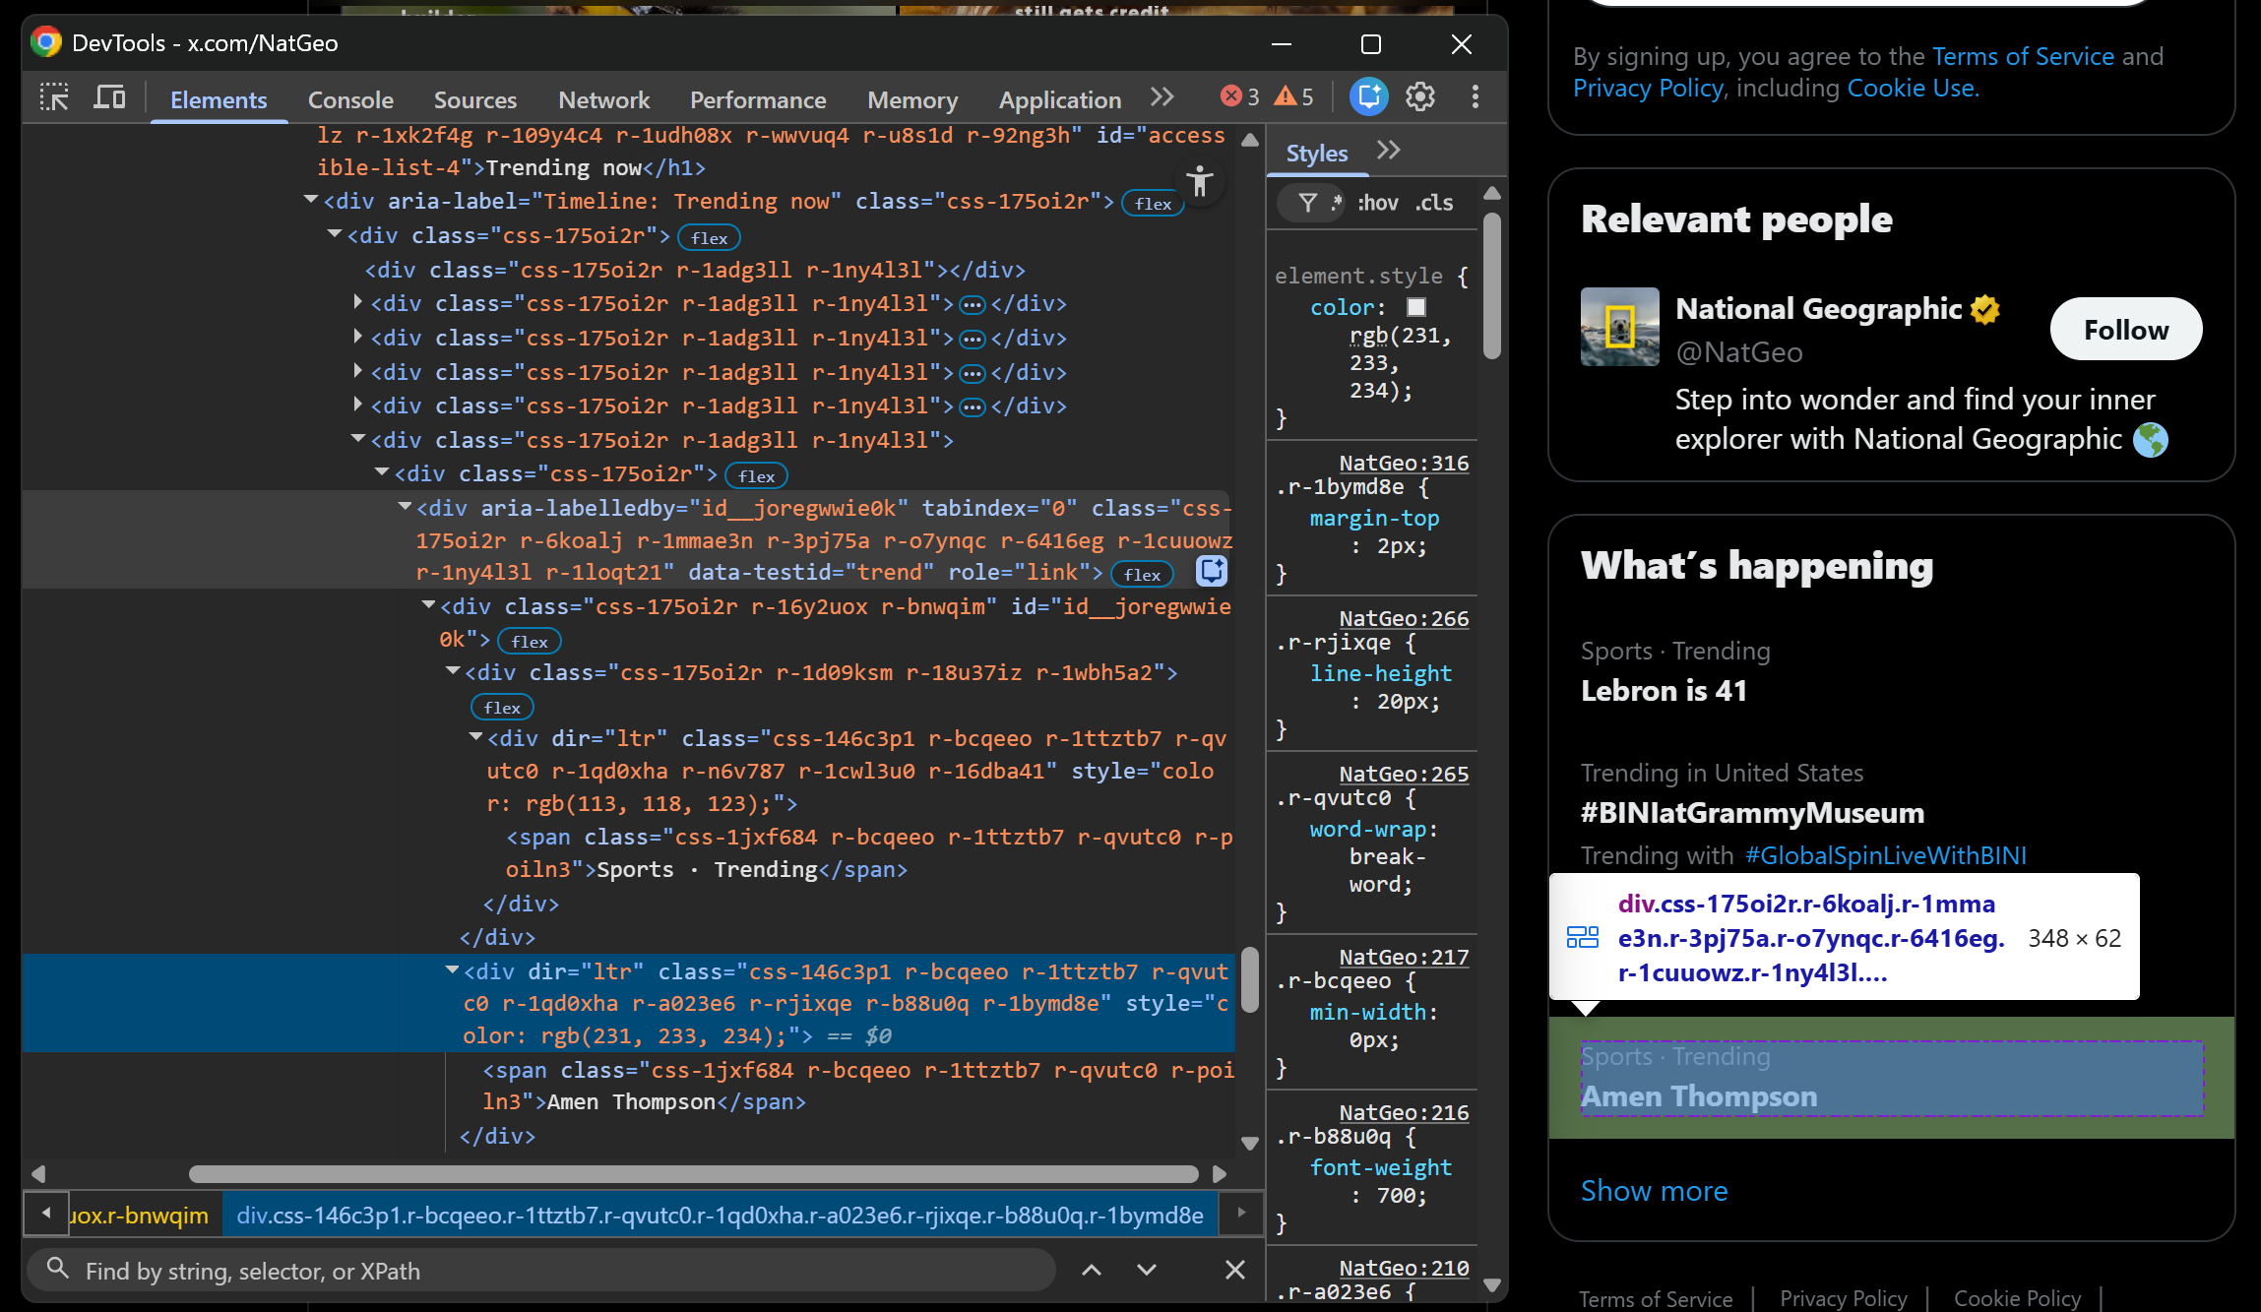The height and width of the screenshot is (1312, 2261).
Task: Toggle the :hov element state panel
Action: (1377, 203)
